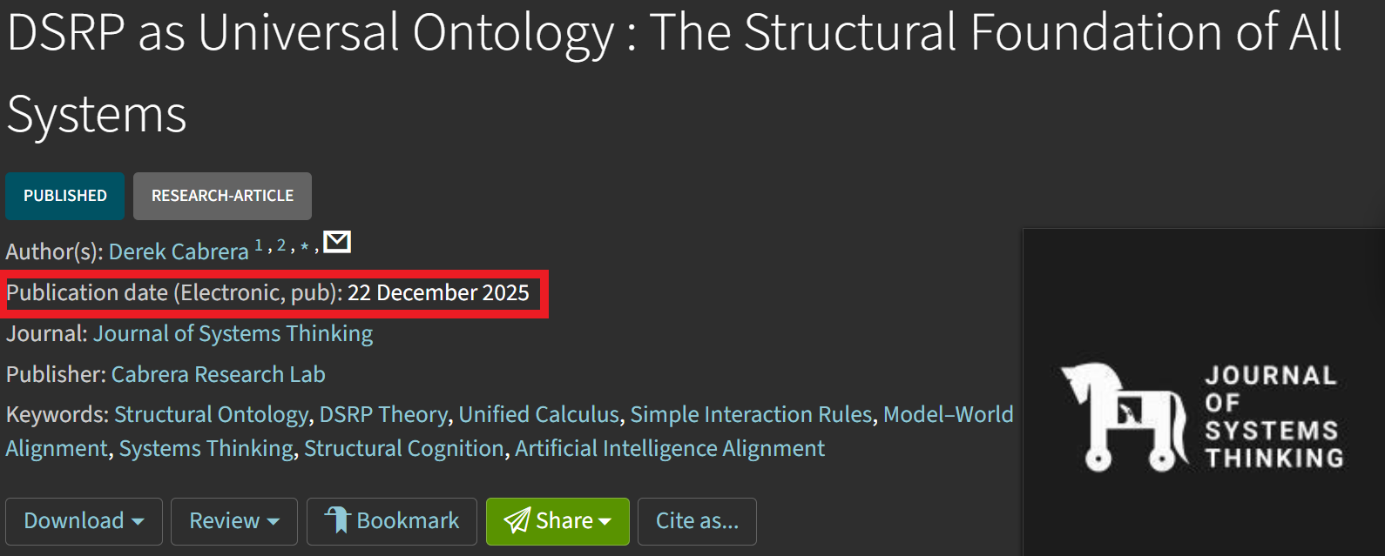Open the Simple Interaction Rules keyword
1385x556 pixels.
[x=751, y=414]
